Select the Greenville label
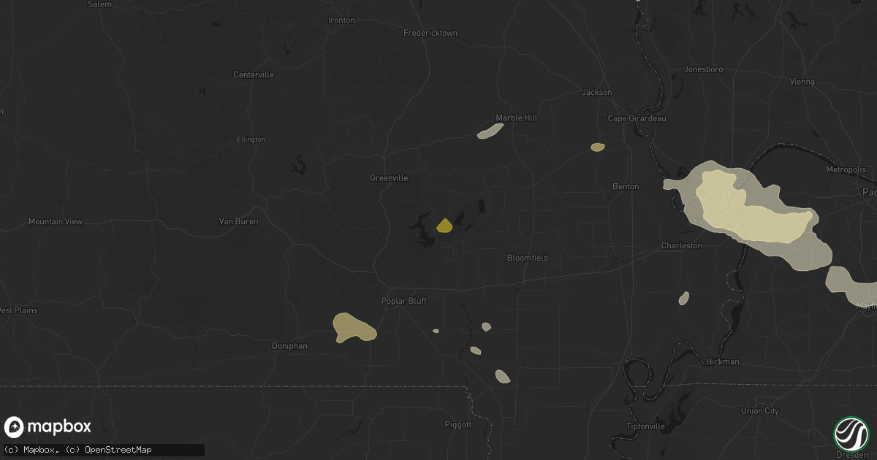 (389, 177)
